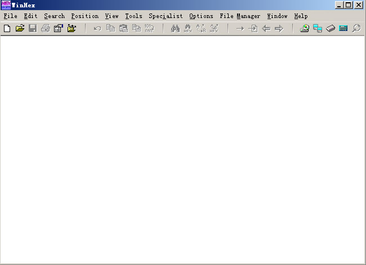The image size is (366, 265).
Task: Click the arrow-into-page Go To icon
Action: pyautogui.click(x=253, y=29)
